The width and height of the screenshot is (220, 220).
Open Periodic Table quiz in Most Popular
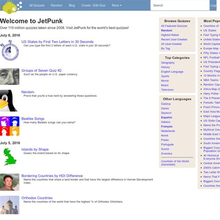click(212, 103)
